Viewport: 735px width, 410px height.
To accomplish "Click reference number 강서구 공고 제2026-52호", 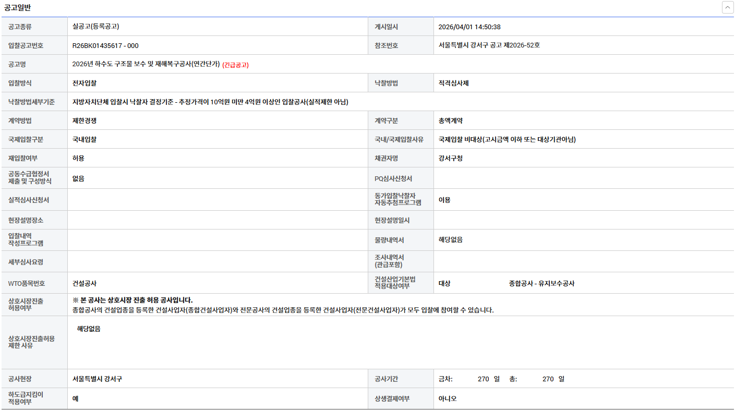I will click(x=489, y=45).
